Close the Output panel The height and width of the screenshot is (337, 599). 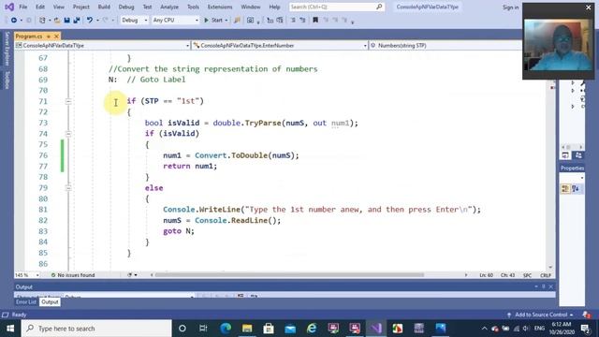tap(551, 286)
